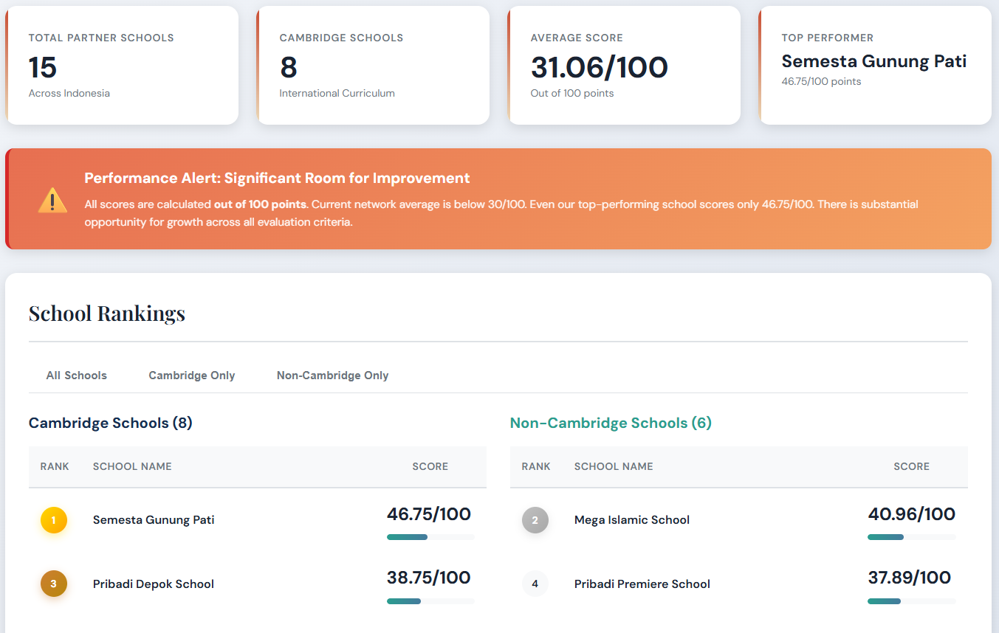Image resolution: width=999 pixels, height=633 pixels.
Task: Click the Total Partner Schools card
Action: point(122,66)
